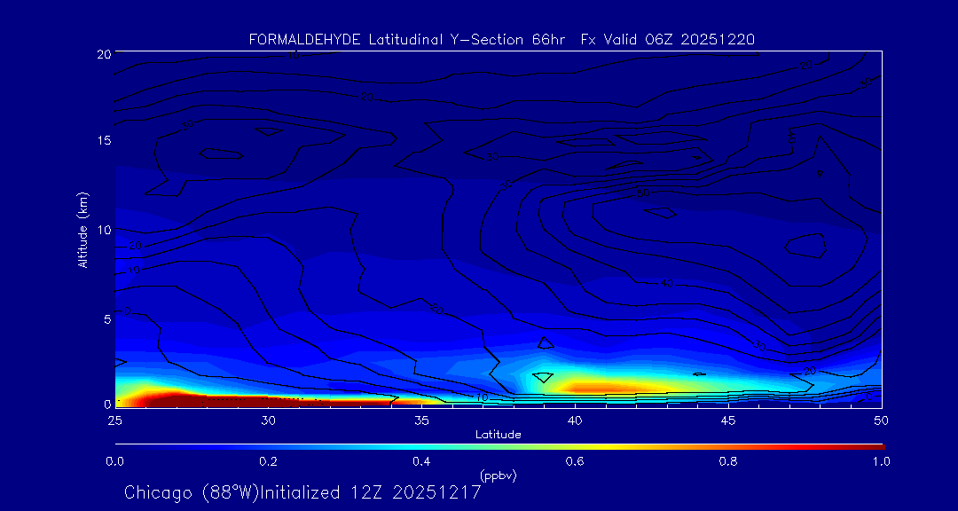Click x-axis tick label 35
The image size is (958, 511).
point(421,421)
